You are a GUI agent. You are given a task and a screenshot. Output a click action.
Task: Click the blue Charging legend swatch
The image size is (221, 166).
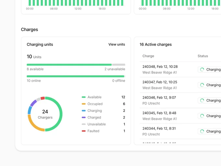tap(84, 111)
